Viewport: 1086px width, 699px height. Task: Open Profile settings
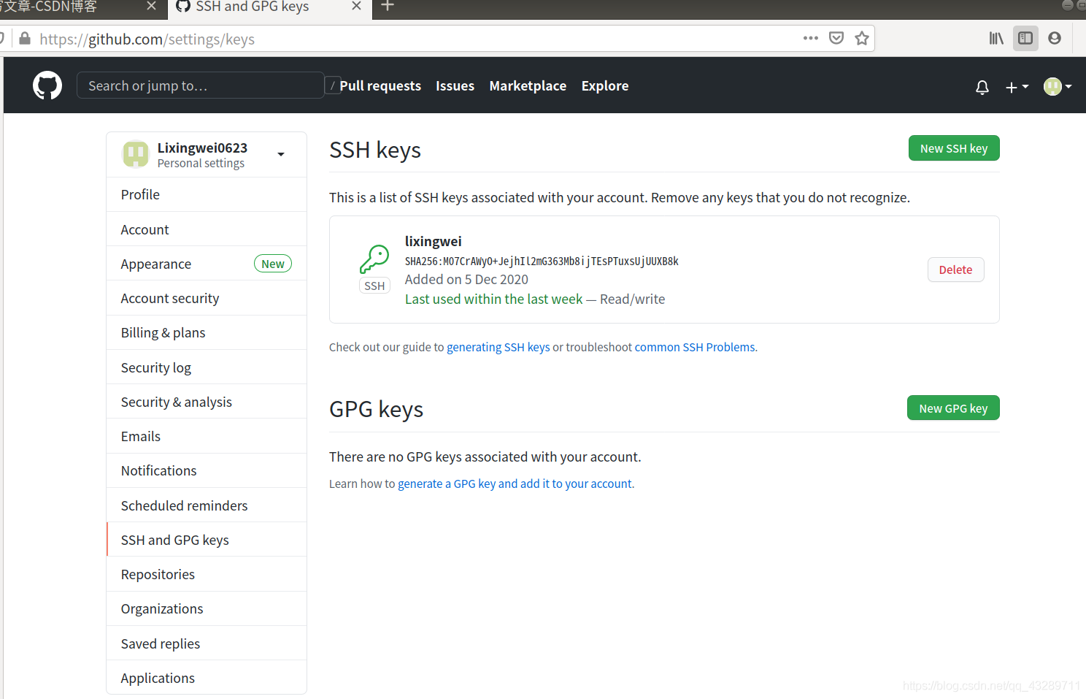pos(207,194)
